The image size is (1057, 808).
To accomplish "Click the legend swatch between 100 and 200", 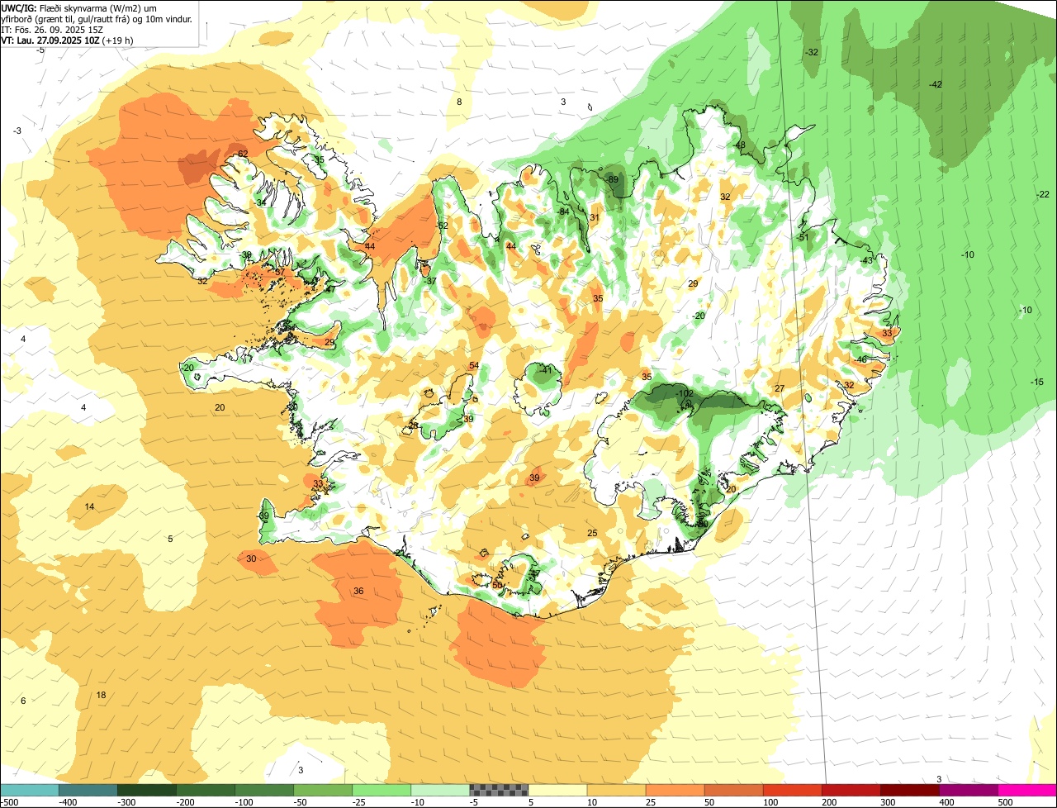I will click(792, 790).
